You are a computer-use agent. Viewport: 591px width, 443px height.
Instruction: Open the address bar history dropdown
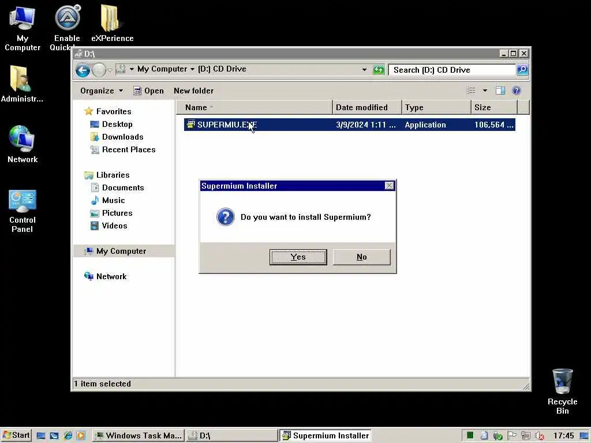364,70
